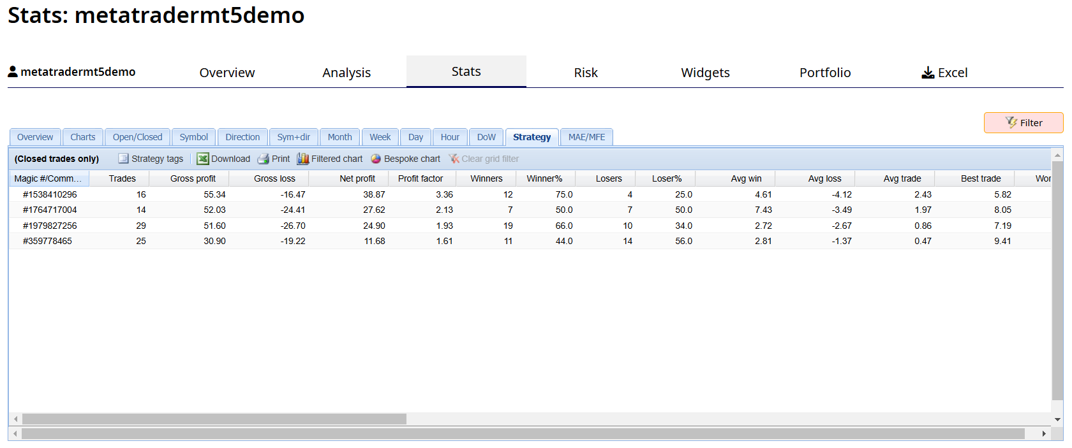Click the page horizontal scrollbar right arrow
The height and width of the screenshot is (448, 1072).
tap(1044, 433)
